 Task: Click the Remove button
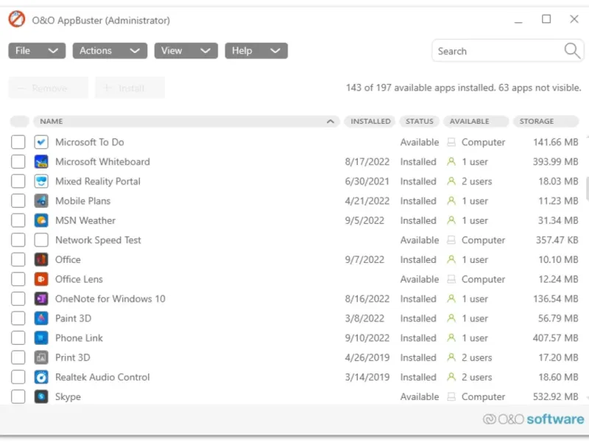tap(48, 88)
